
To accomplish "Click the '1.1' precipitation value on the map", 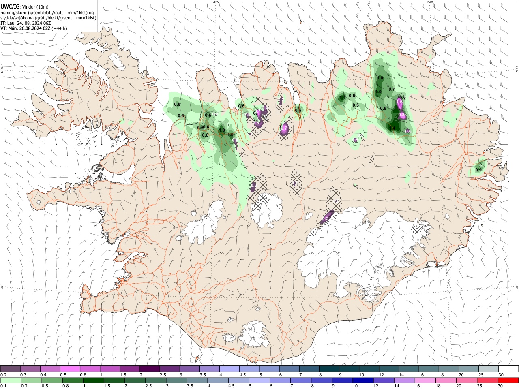I will tap(342, 97).
